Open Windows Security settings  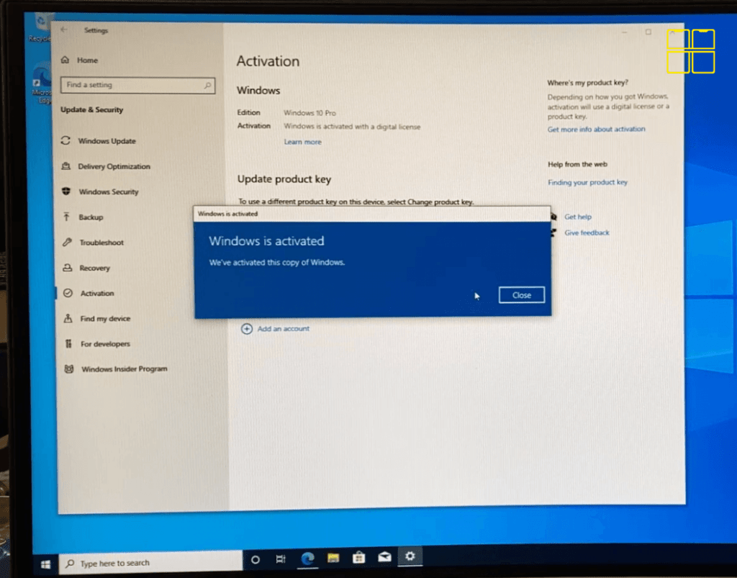tap(65, 191)
